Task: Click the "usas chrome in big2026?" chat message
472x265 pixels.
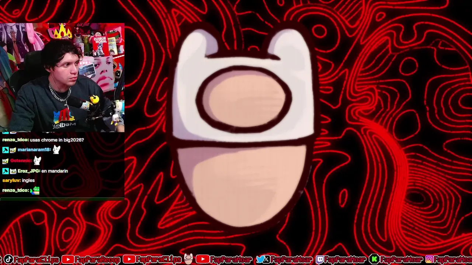Action: click(57, 140)
